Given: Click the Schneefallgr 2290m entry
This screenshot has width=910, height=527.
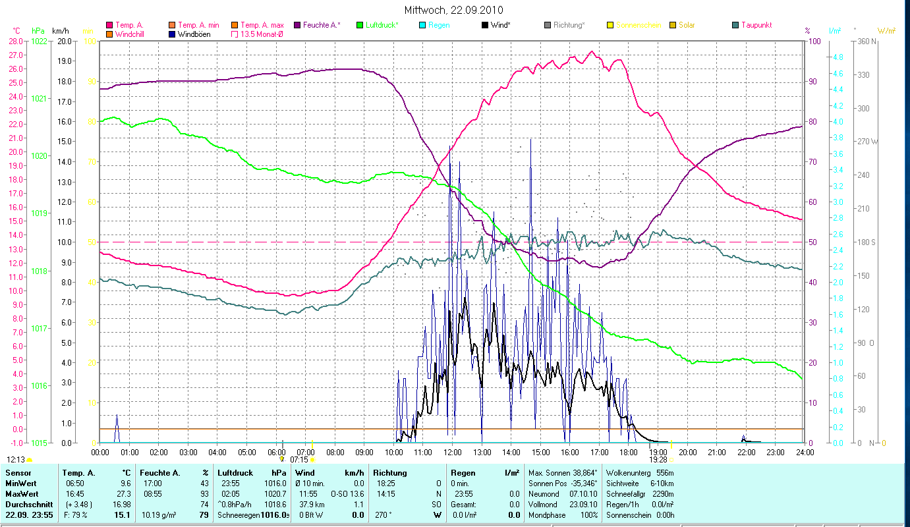Looking at the screenshot, I should [640, 494].
